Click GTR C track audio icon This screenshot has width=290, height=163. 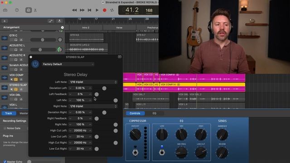[x=5, y=38]
